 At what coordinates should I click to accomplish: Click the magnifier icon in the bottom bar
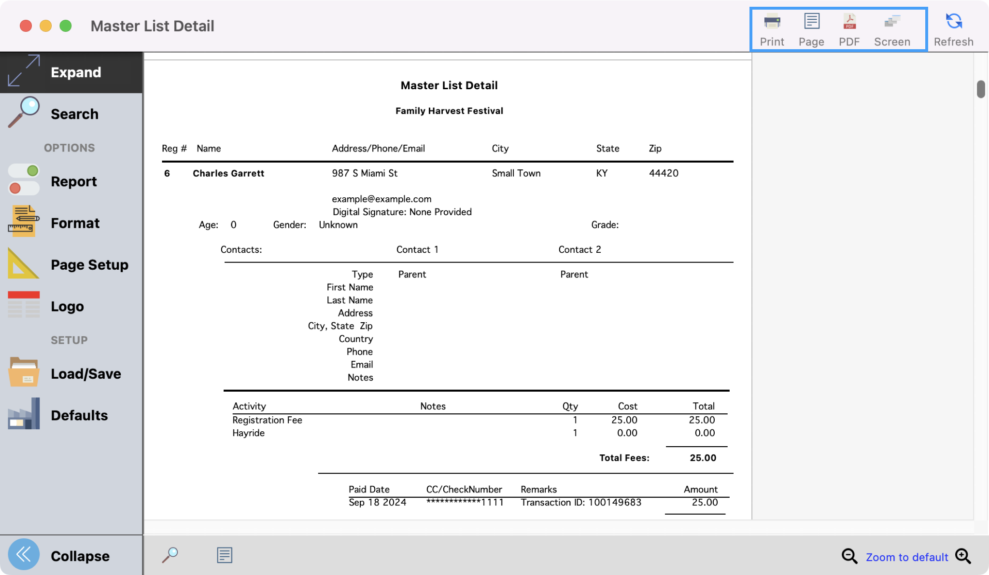point(171,555)
